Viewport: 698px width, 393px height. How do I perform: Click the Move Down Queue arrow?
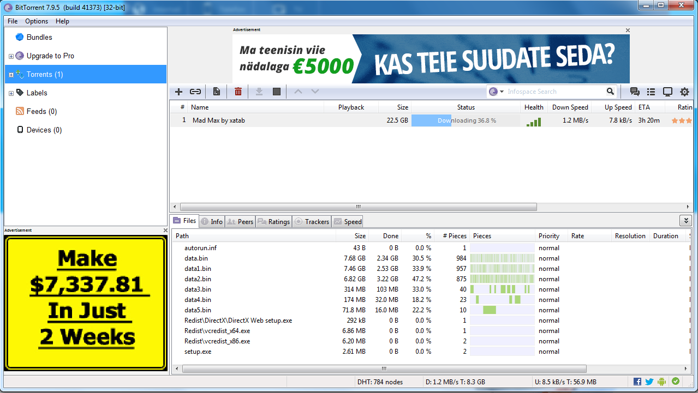point(315,92)
